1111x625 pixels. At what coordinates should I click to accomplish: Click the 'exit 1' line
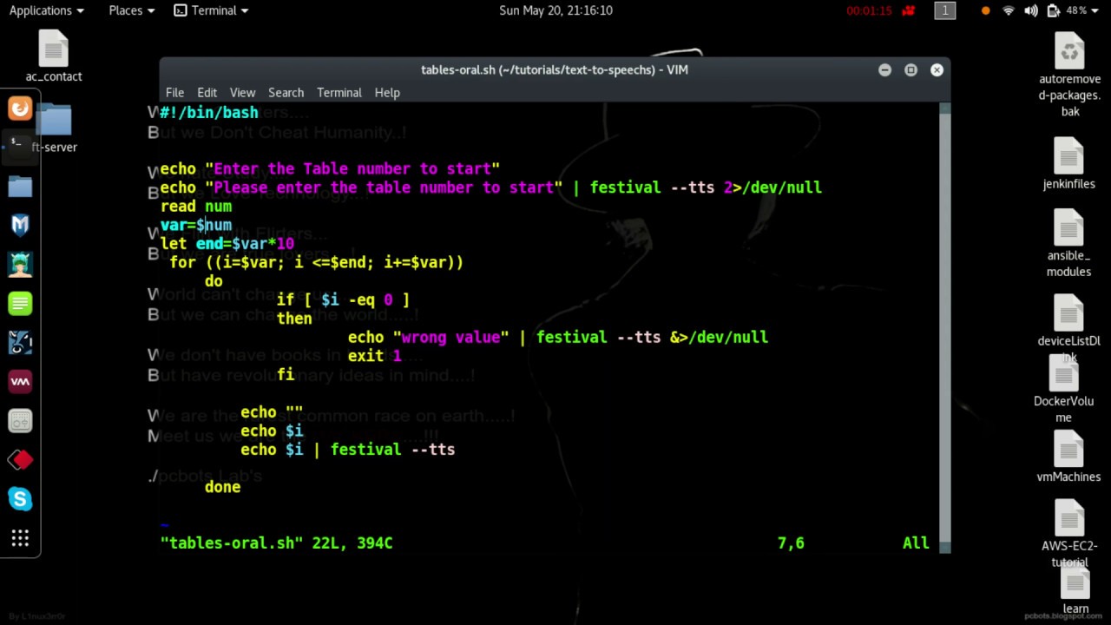375,356
